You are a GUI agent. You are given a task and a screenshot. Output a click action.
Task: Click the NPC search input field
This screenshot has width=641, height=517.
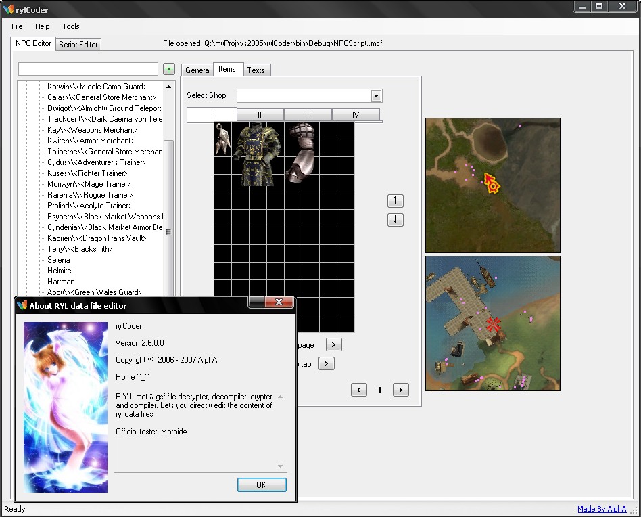pyautogui.click(x=88, y=69)
